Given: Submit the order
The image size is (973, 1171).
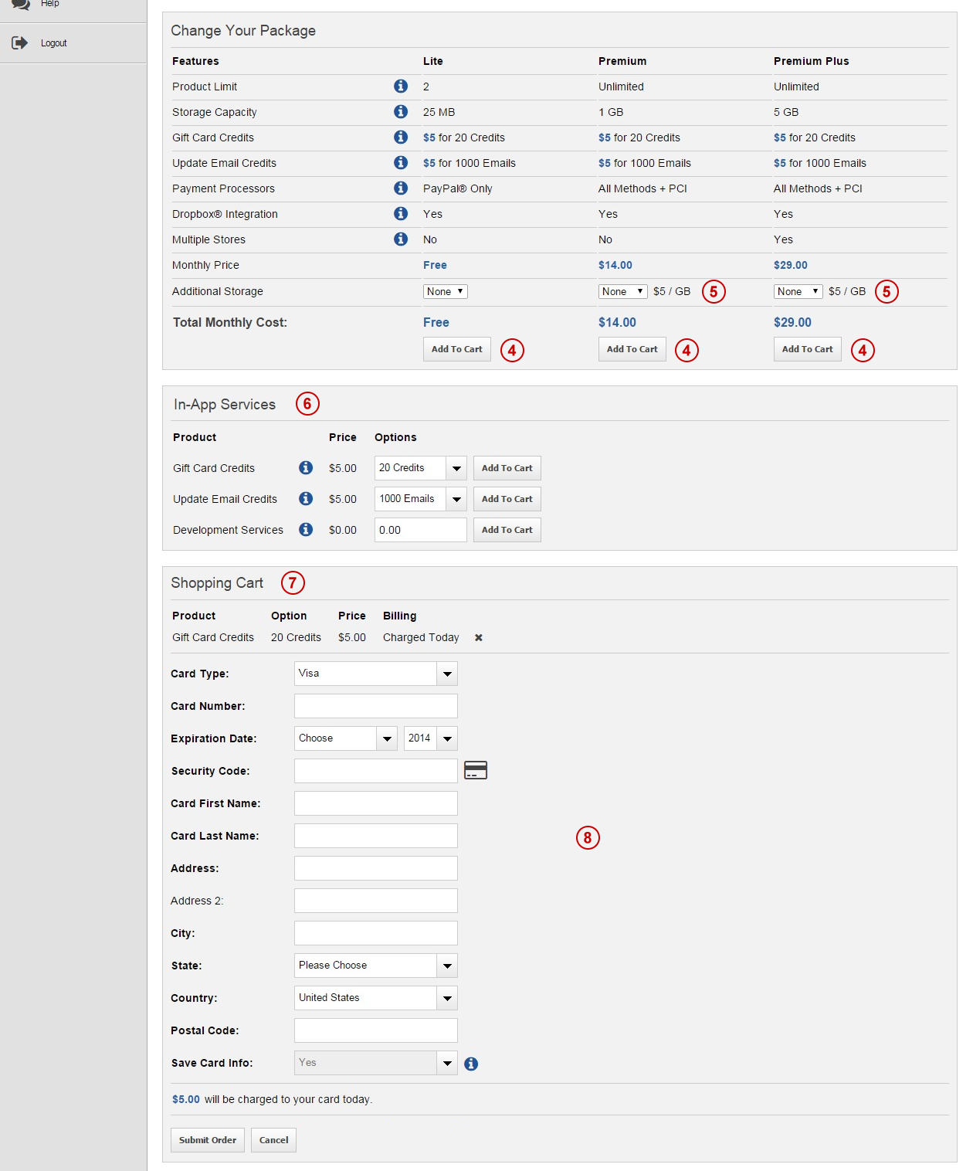Looking at the screenshot, I should [x=208, y=1140].
